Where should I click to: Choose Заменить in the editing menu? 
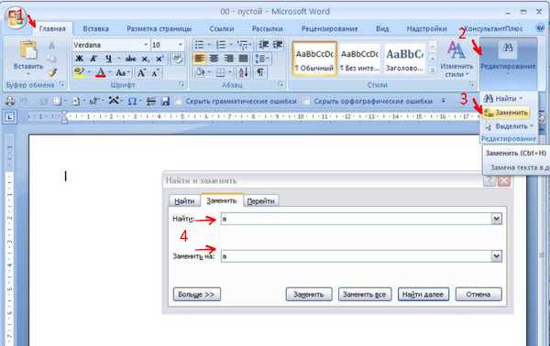click(506, 113)
